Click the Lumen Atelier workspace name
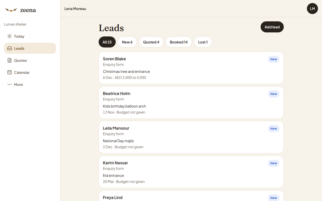The width and height of the screenshot is (322, 201). click(15, 24)
